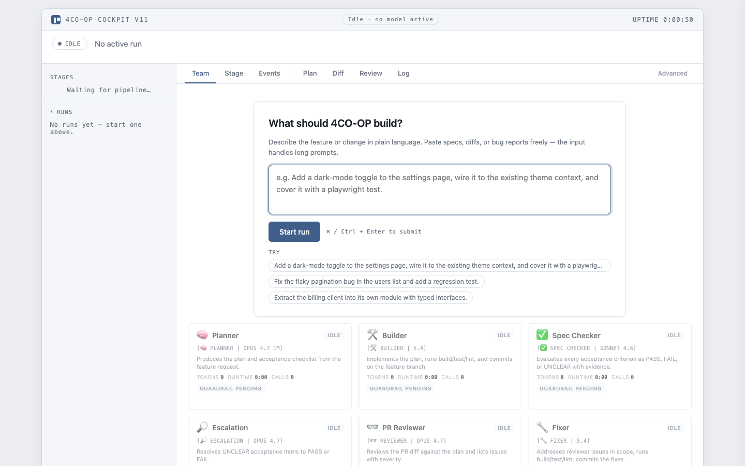Open the Diff tab
The height and width of the screenshot is (466, 745).
click(338, 74)
